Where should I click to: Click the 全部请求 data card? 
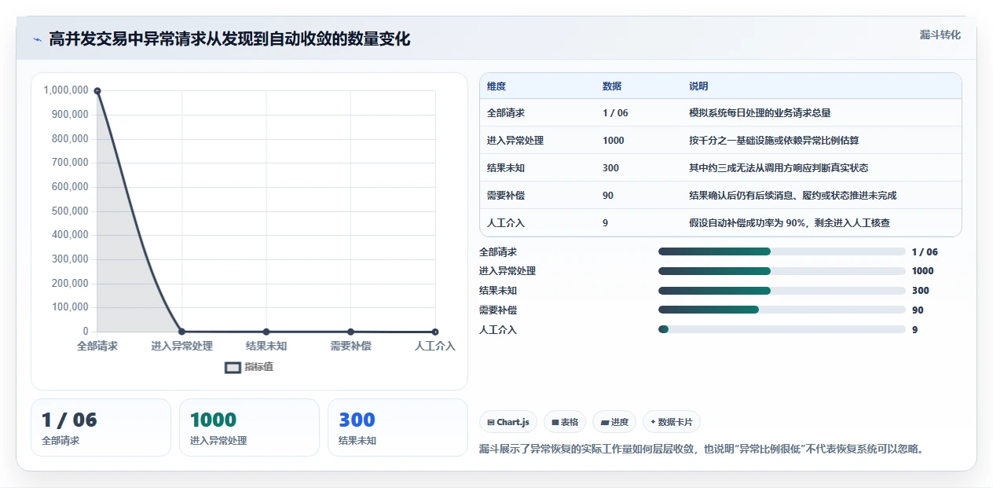(x=101, y=427)
